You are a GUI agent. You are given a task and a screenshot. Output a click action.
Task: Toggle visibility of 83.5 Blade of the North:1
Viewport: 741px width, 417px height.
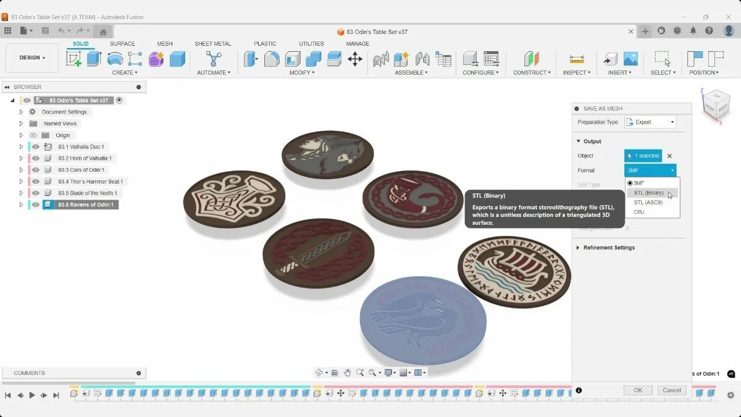[36, 193]
